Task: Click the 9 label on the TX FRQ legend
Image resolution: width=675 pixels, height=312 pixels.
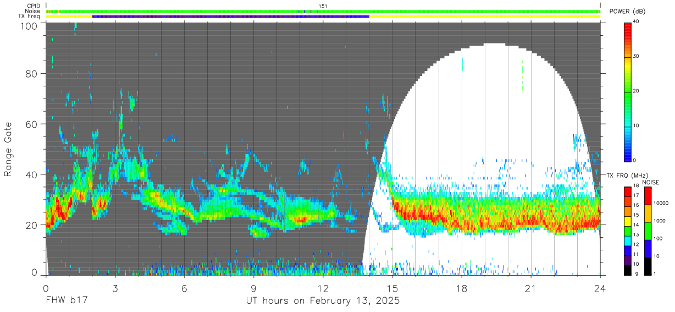Action: [638, 274]
